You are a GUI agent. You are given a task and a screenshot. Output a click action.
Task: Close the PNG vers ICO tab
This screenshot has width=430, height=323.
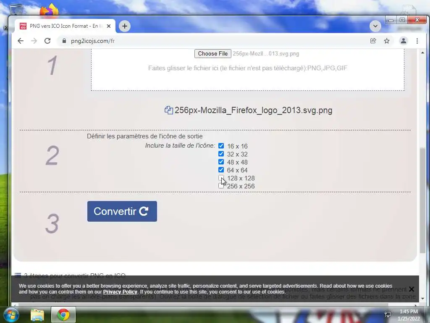click(x=109, y=26)
